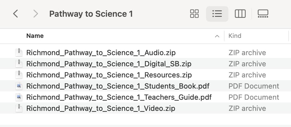Switch to list view
Viewport: 291px width, 127px height.
[x=217, y=14]
